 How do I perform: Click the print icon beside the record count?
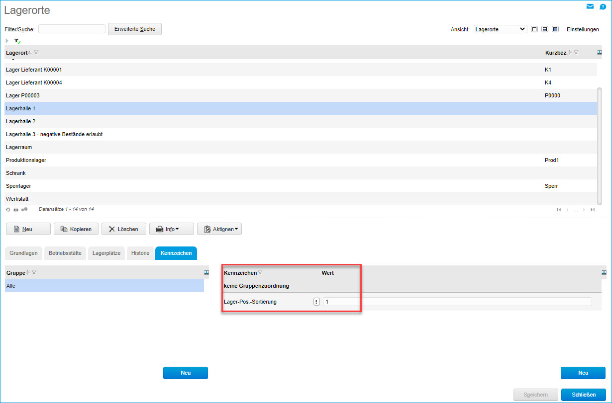[x=16, y=210]
